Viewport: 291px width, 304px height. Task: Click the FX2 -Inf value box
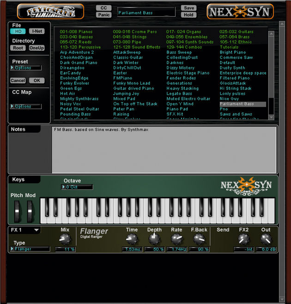click(244, 249)
